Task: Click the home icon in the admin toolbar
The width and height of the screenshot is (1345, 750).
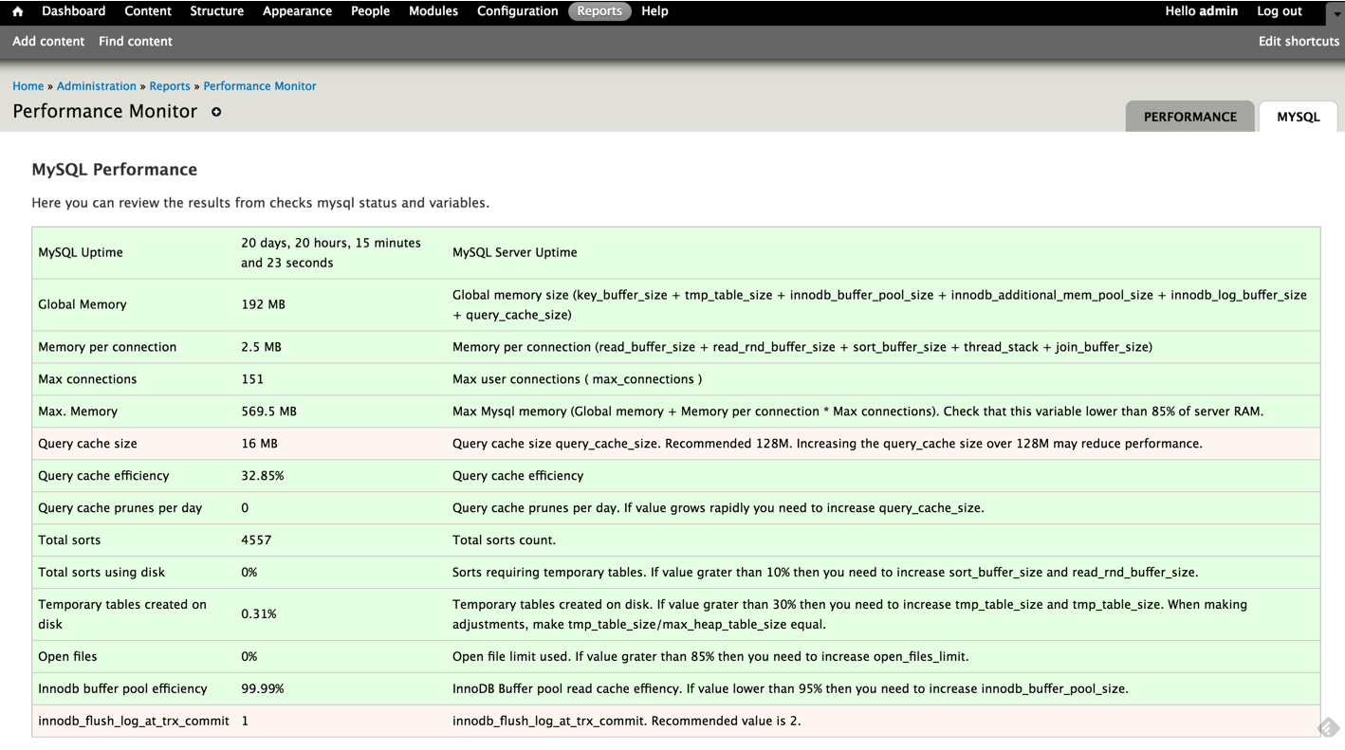Action: (17, 11)
